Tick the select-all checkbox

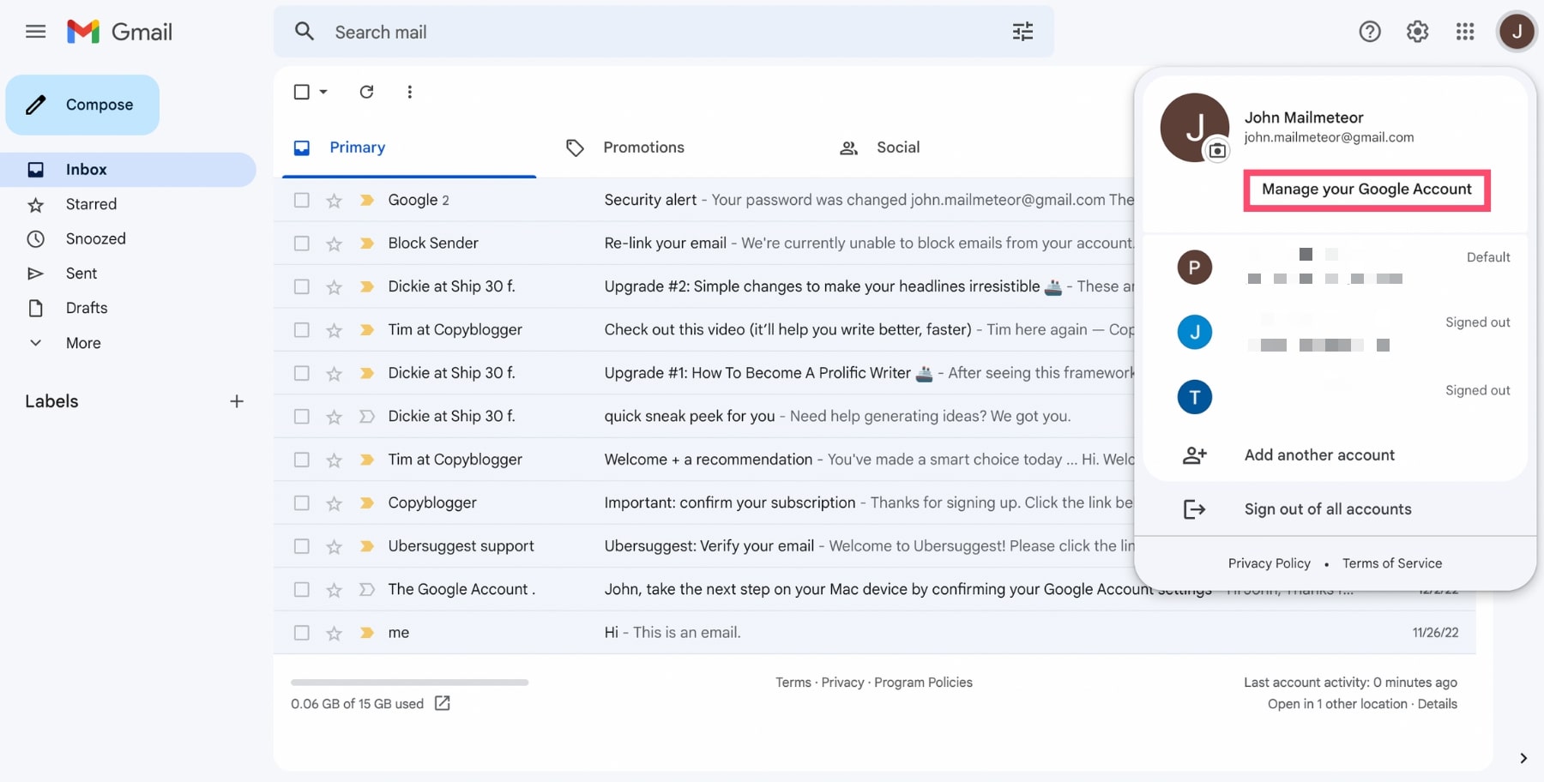[x=301, y=92]
